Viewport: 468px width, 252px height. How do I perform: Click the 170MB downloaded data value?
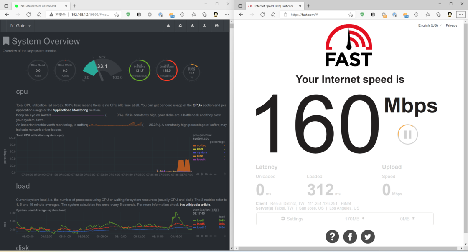pos(355,219)
